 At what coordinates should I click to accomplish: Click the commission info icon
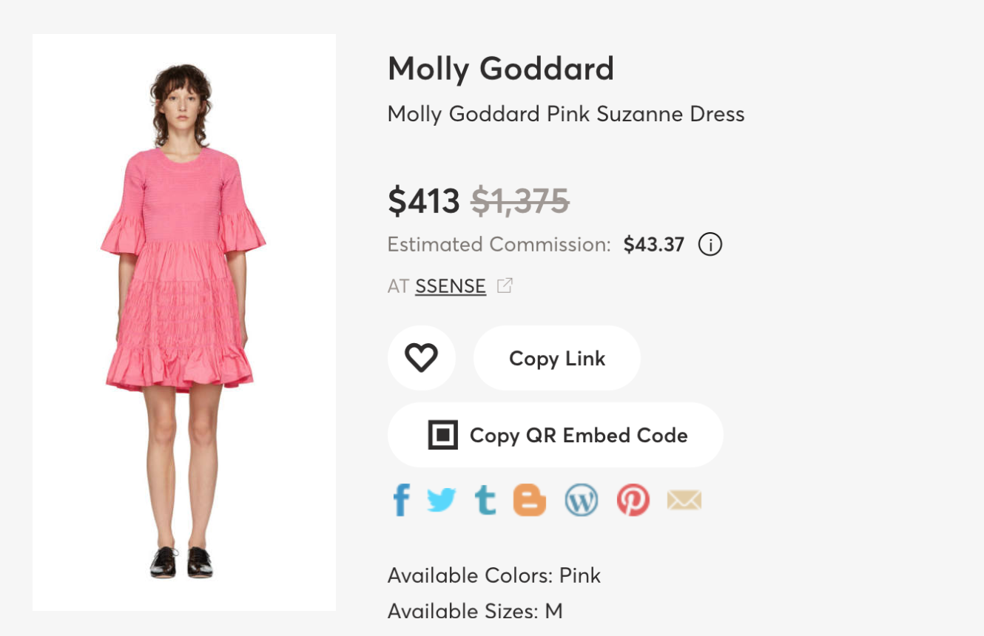point(710,244)
